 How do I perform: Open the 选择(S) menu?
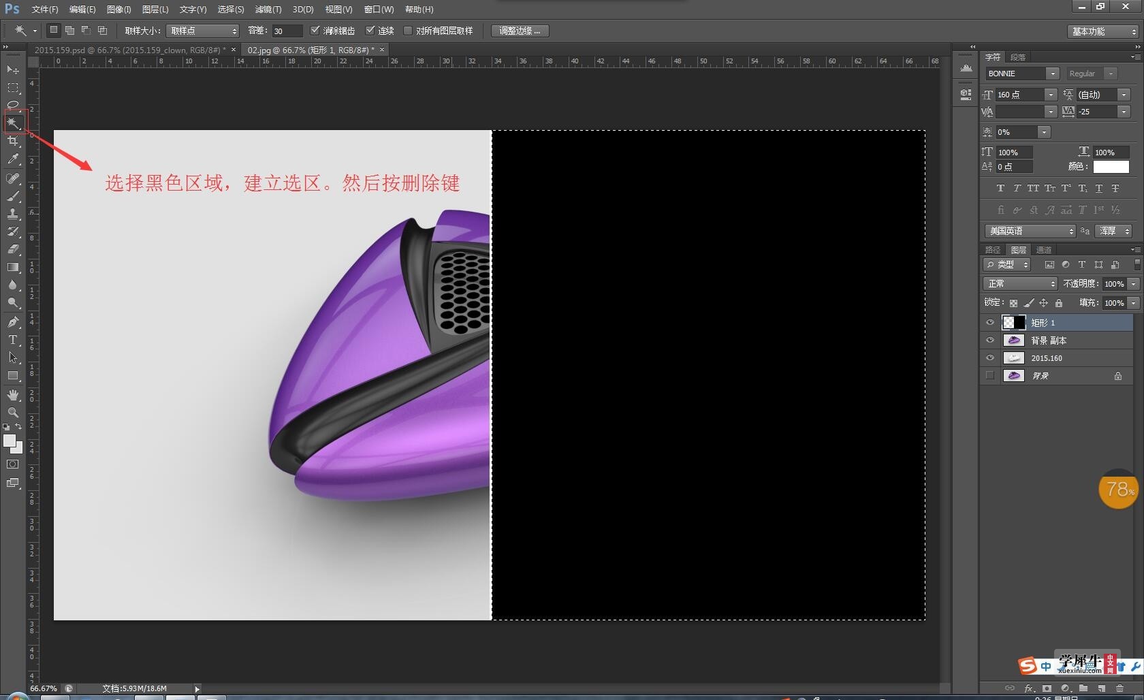click(x=231, y=10)
